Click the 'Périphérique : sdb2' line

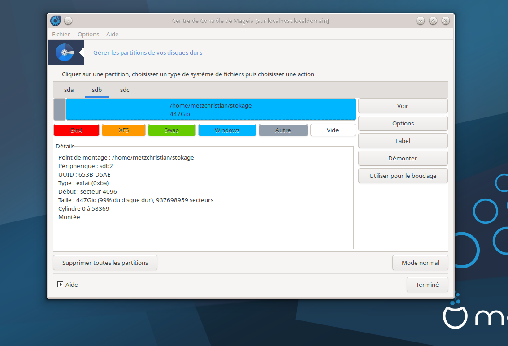pyautogui.click(x=86, y=166)
